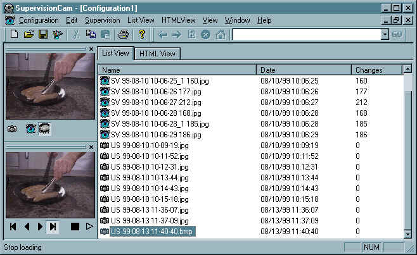Image resolution: width=417 pixels, height=255 pixels.
Task: Click into the URL address field
Action: click(x=306, y=35)
